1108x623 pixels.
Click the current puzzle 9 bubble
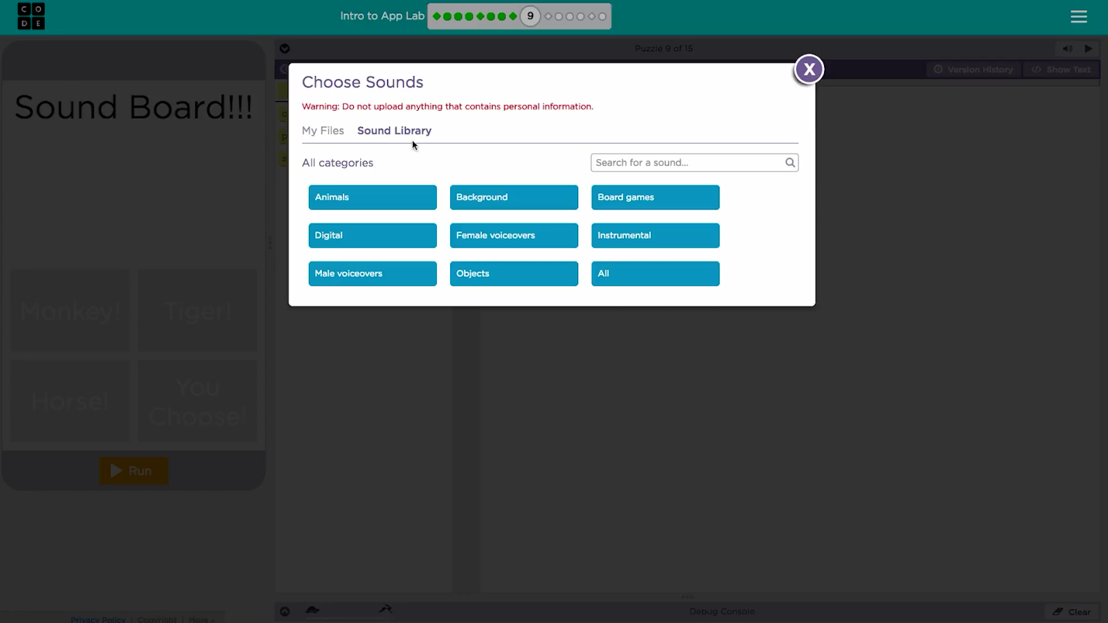coord(530,16)
